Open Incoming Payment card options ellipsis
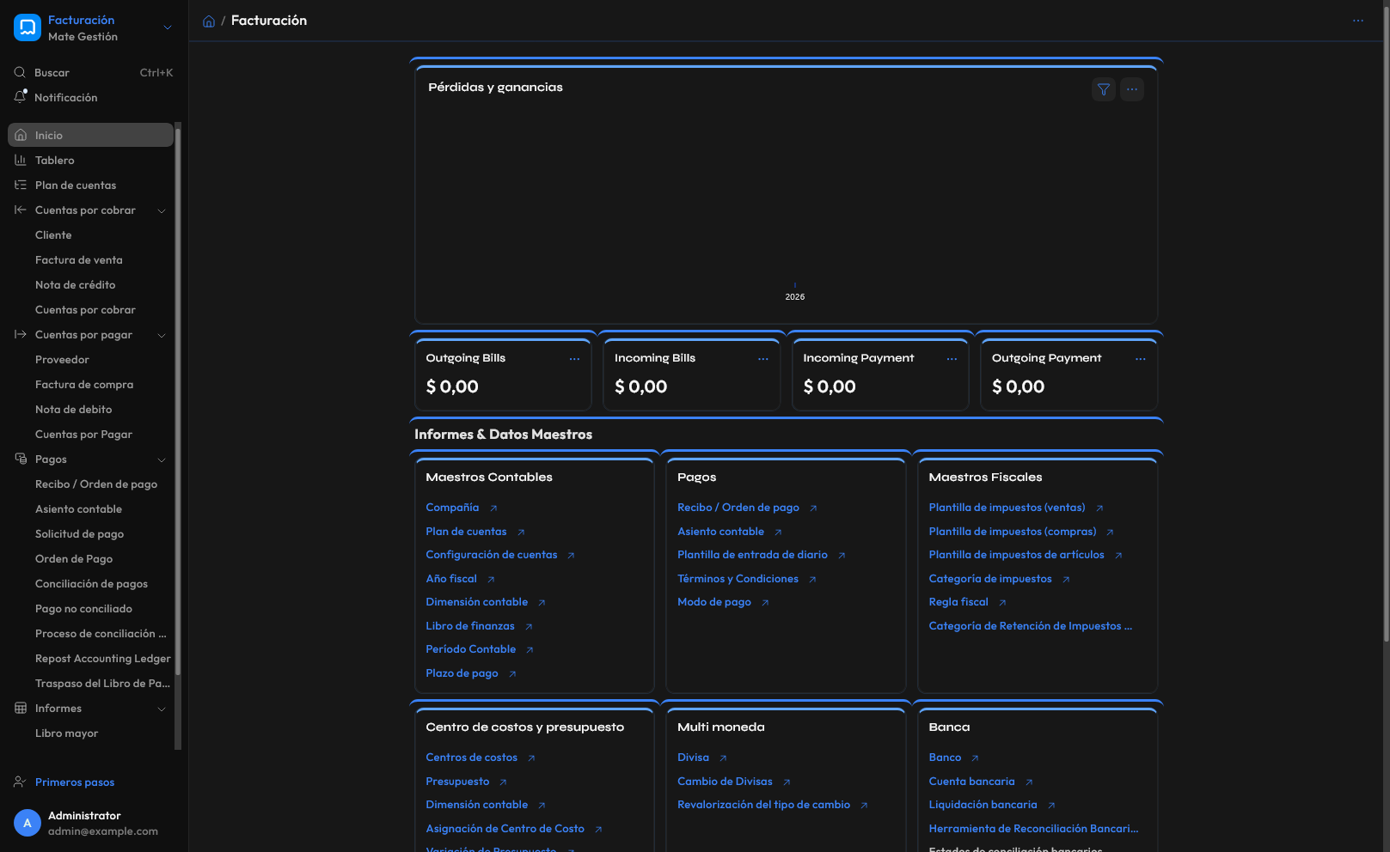The width and height of the screenshot is (1390, 852). (x=952, y=359)
